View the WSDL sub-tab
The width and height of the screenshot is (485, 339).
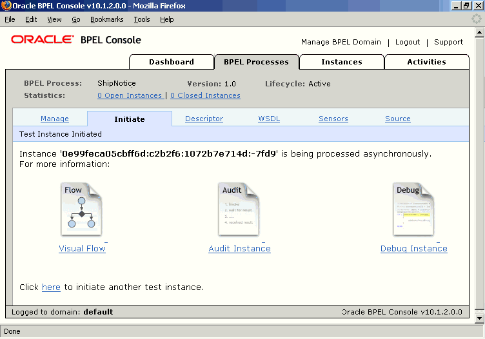(x=269, y=119)
